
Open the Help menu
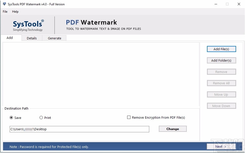click(15, 11)
